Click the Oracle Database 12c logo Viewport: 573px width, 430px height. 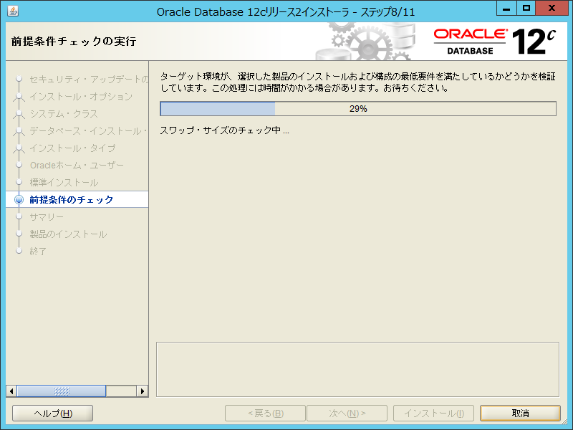click(x=495, y=42)
